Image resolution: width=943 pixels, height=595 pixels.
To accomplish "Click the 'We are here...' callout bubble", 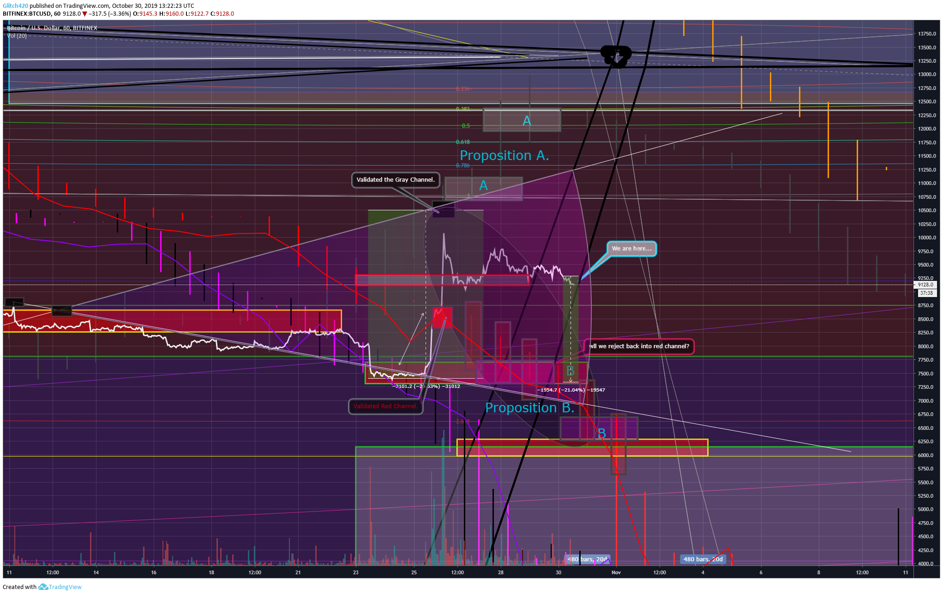I will click(x=631, y=249).
